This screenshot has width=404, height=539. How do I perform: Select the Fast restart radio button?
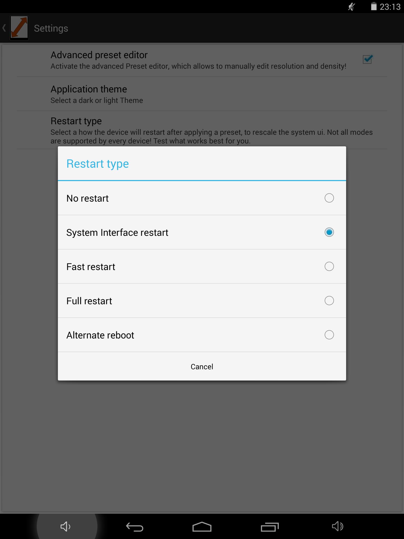pyautogui.click(x=329, y=266)
